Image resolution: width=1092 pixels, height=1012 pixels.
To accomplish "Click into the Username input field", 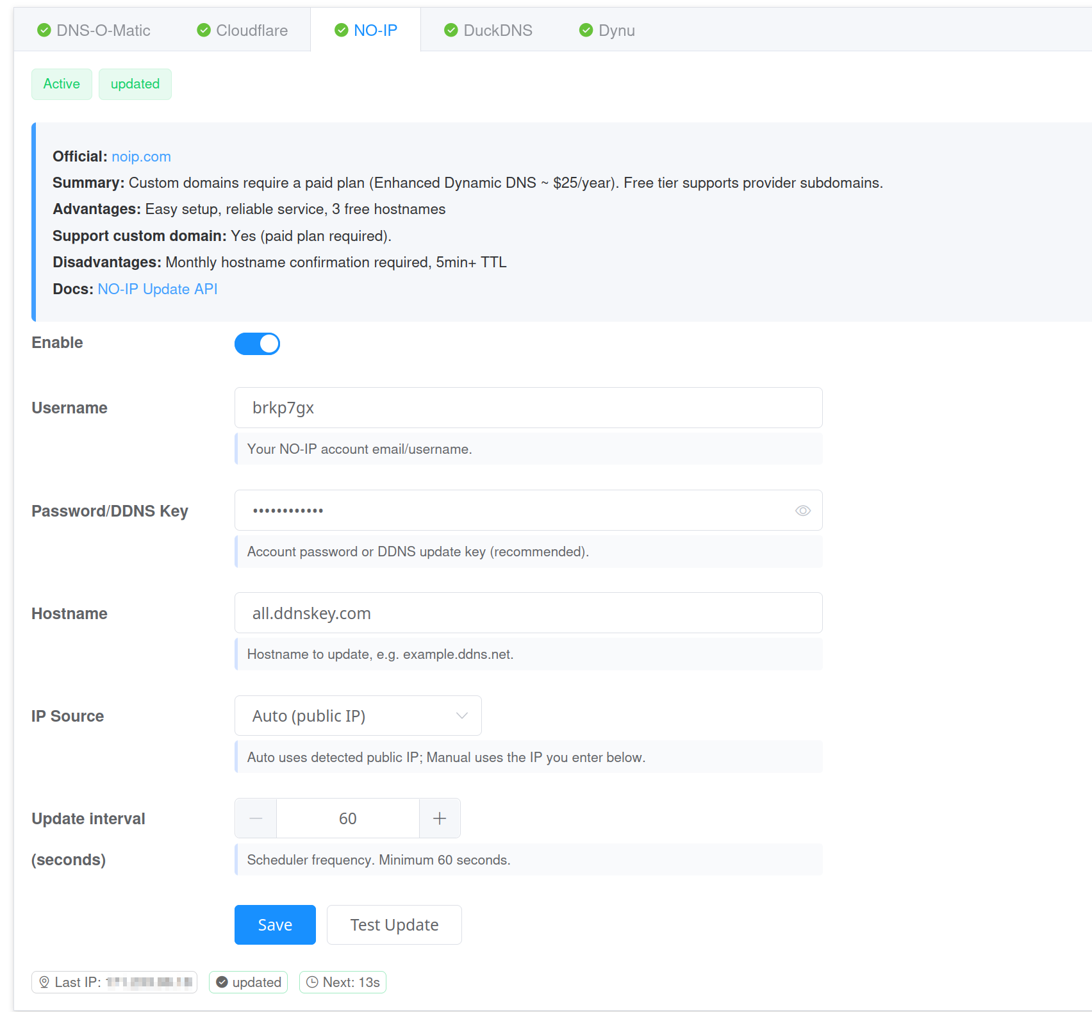I will point(528,408).
